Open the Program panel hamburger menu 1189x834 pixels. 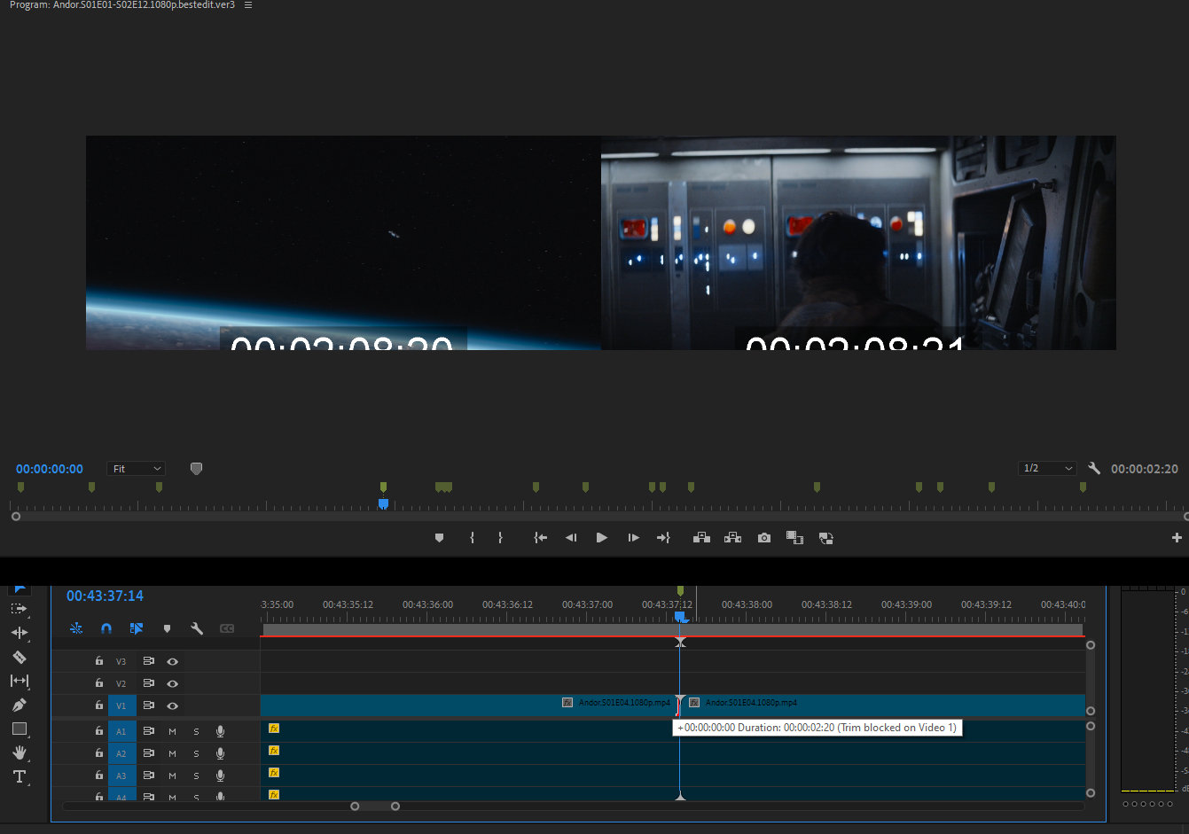tap(248, 5)
